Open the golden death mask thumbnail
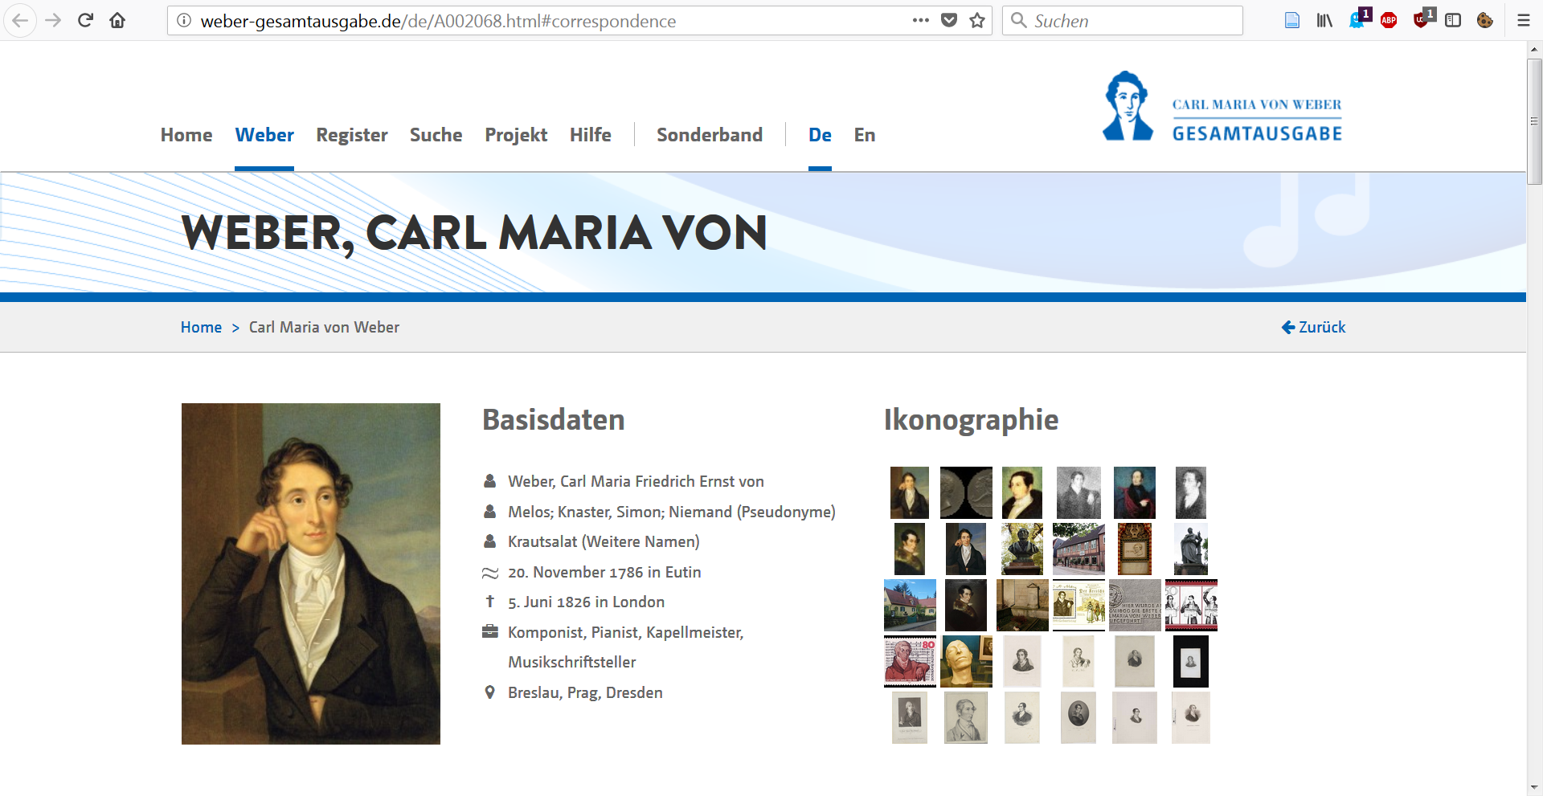The image size is (1543, 796). 966,661
